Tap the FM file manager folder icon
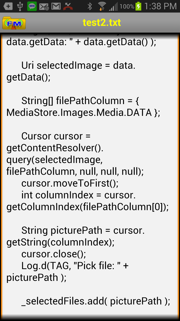The height and width of the screenshot is (321, 180). tap(14, 23)
